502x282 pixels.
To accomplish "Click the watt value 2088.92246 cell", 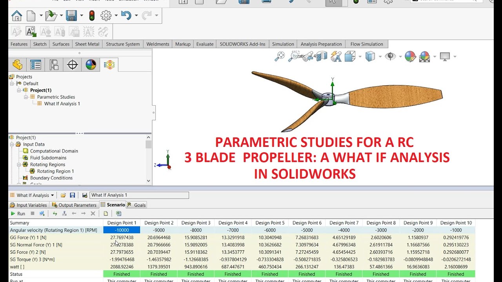I will (x=122, y=267).
